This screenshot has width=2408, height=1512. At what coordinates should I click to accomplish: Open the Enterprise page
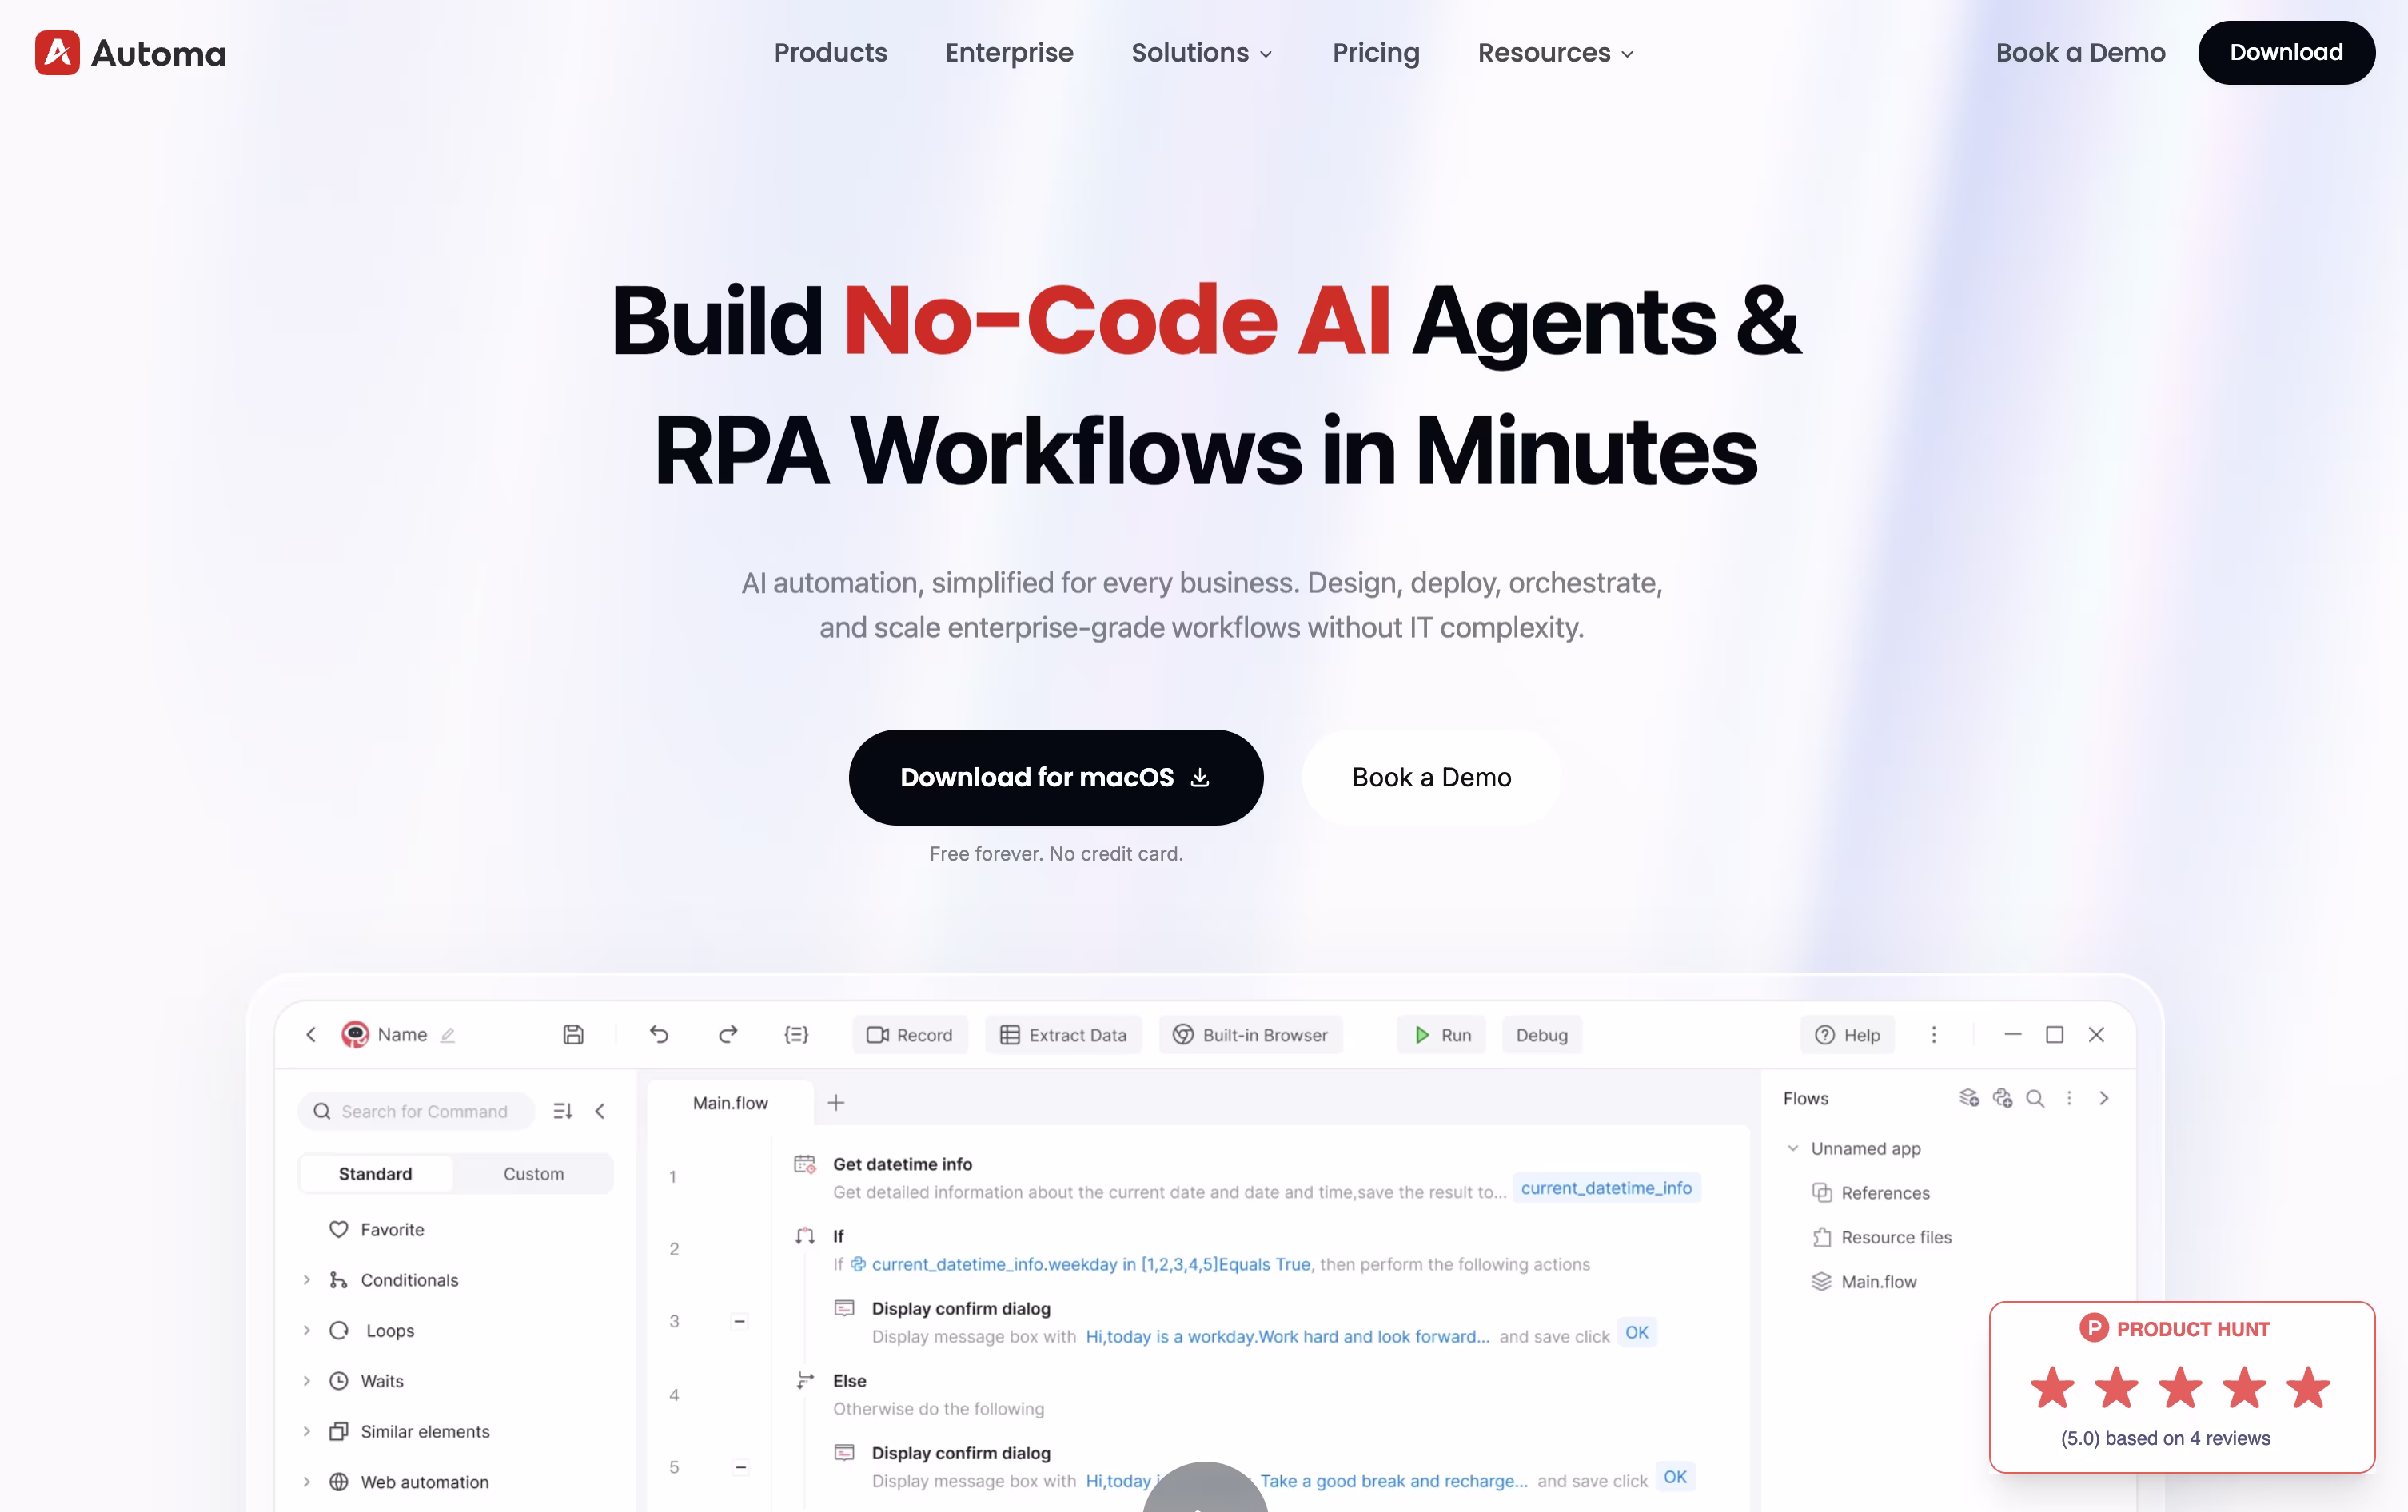point(1009,52)
